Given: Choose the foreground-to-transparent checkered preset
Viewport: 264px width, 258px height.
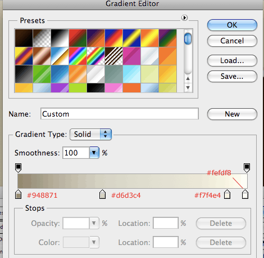Looking at the screenshot, I should (42, 38).
